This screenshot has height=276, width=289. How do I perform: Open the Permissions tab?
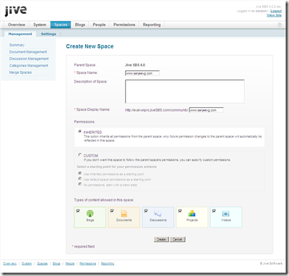coord(124,25)
